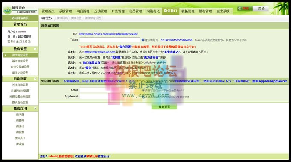Viewport: 291px width, 162px height.
Task: Switch language to 中文
Action: [245, 9]
